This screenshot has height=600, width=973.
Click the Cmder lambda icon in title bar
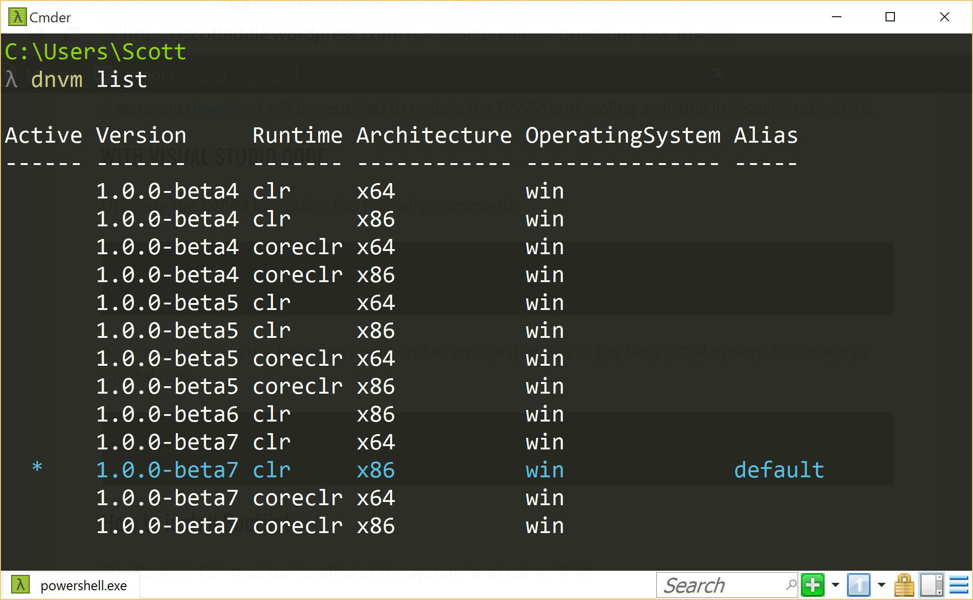coord(17,17)
